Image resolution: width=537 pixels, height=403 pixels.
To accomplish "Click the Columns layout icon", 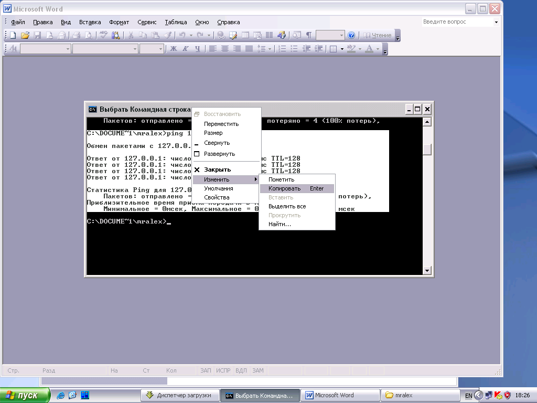I will point(270,35).
